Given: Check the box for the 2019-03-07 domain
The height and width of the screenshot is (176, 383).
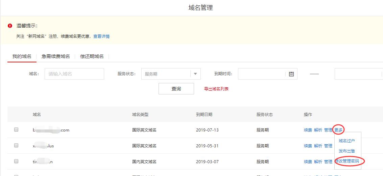Looking at the screenshot, I should point(16,162).
